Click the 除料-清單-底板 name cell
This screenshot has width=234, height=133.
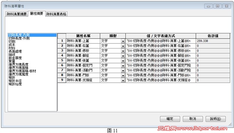point(83,51)
